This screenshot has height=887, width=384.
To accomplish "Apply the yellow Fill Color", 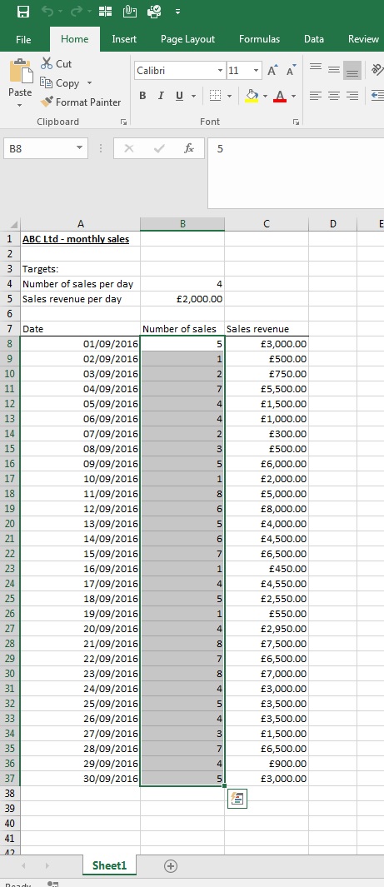I will pos(252,96).
